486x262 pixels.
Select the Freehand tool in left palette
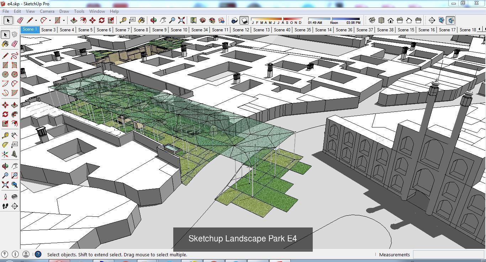point(14,56)
